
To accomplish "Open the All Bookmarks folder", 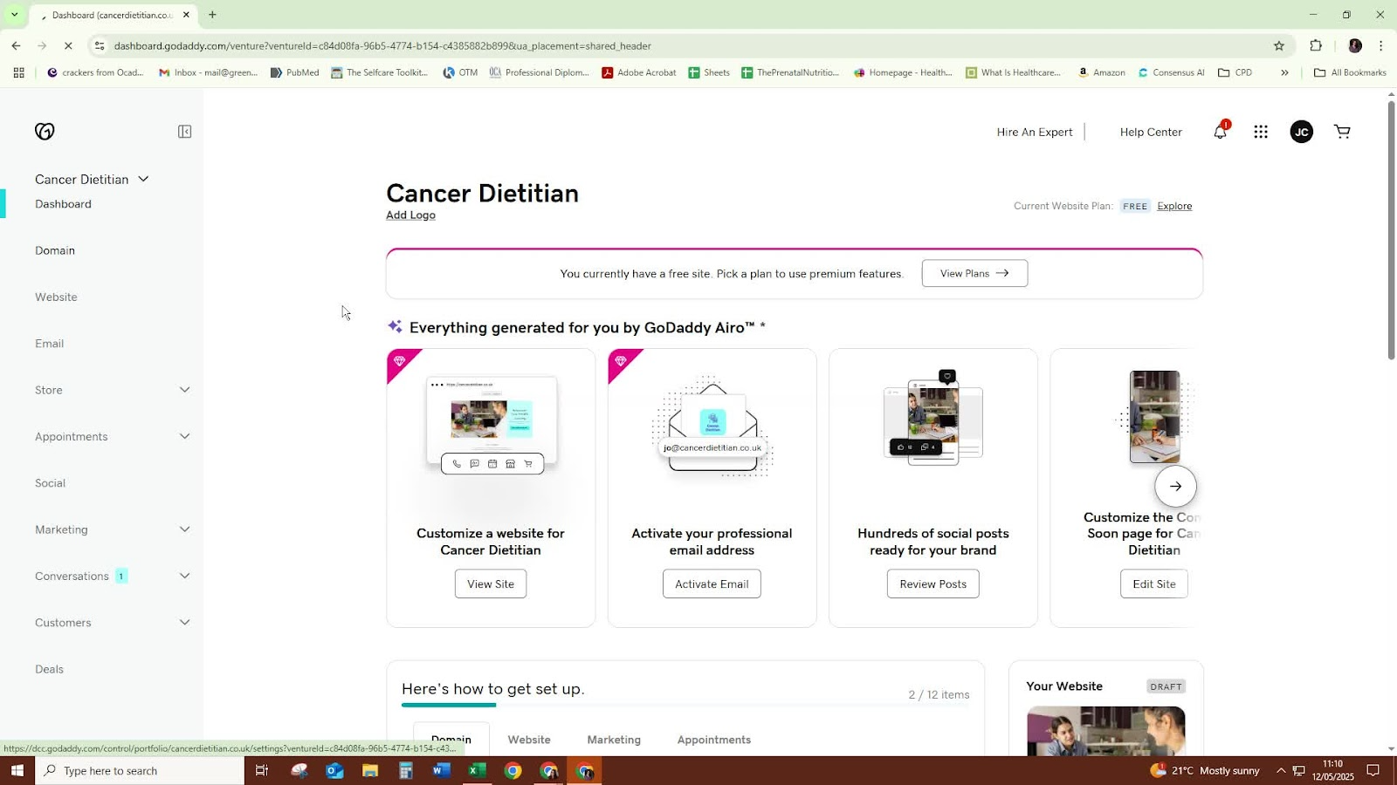I will pos(1350,72).
